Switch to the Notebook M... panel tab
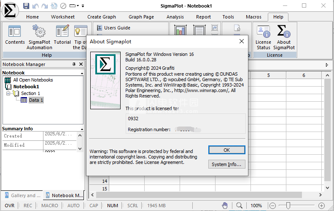The height and width of the screenshot is (211, 334). [x=65, y=195]
